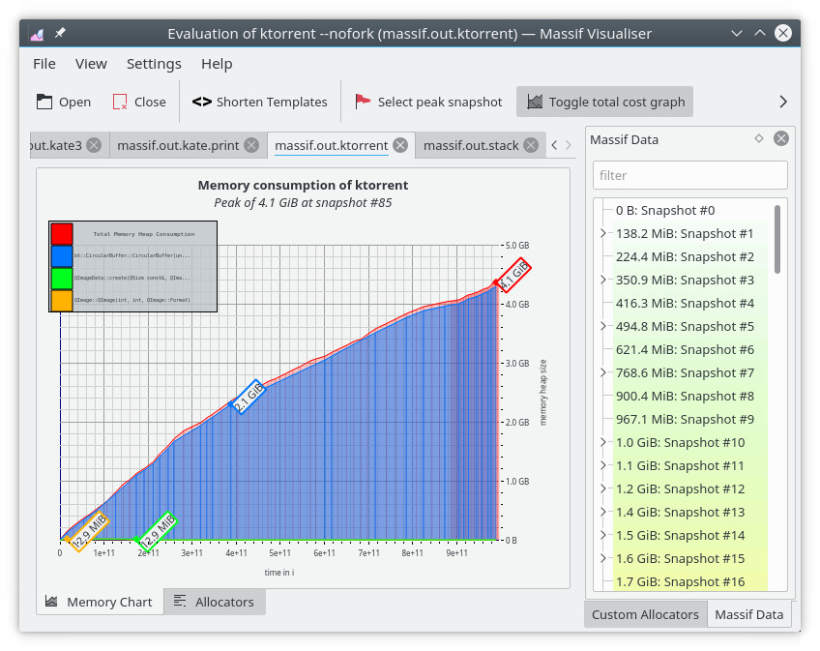Click the Shorten Templates icon
This screenshot has width=820, height=651.
pos(201,102)
